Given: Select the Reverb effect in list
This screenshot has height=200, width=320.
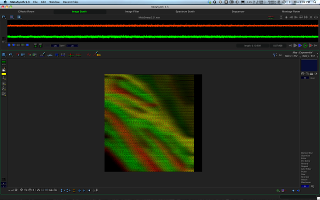Looking at the screenshot, I should (x=305, y=163).
